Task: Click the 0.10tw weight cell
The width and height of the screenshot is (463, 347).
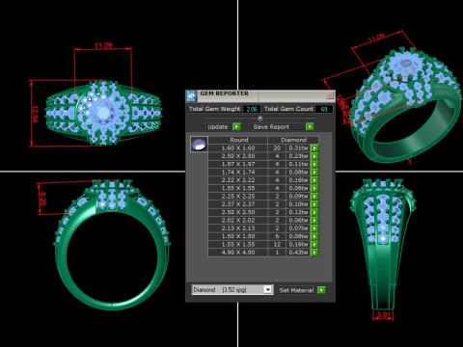Action: click(x=298, y=204)
